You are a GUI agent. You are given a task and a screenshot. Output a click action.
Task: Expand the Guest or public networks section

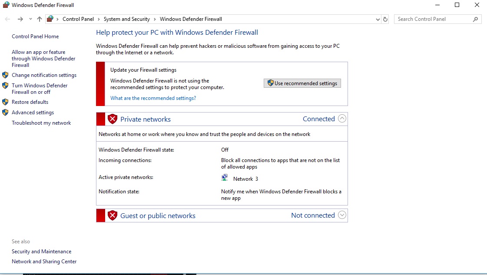tap(342, 215)
